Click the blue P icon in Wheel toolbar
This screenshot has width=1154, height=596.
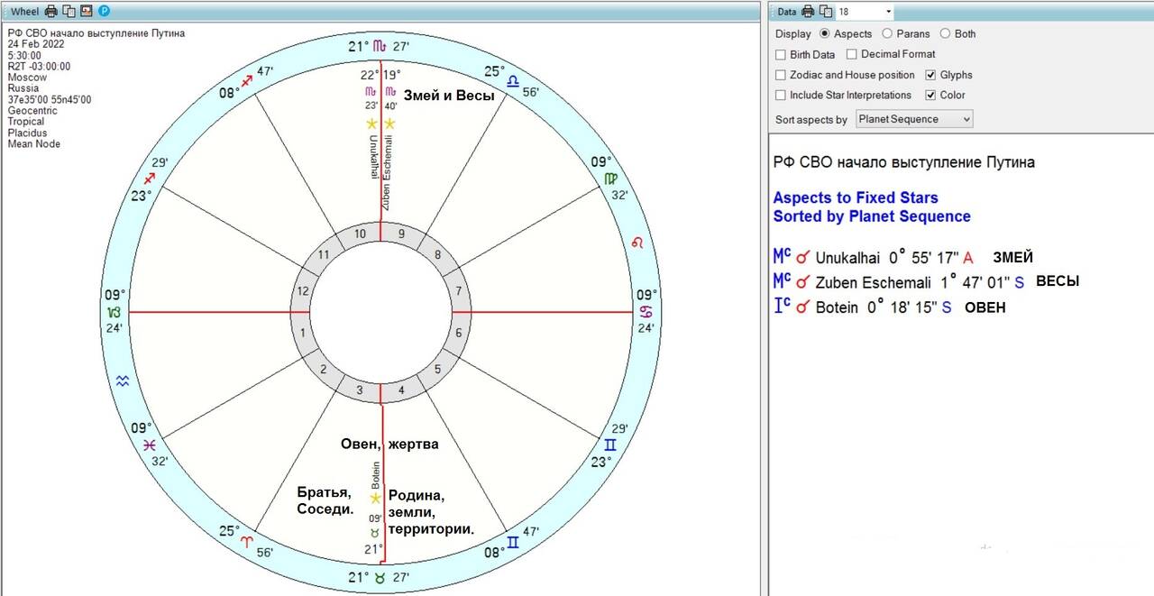coord(104,11)
